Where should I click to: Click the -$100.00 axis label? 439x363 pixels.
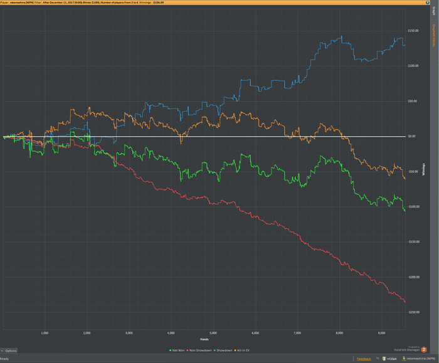tap(414, 207)
